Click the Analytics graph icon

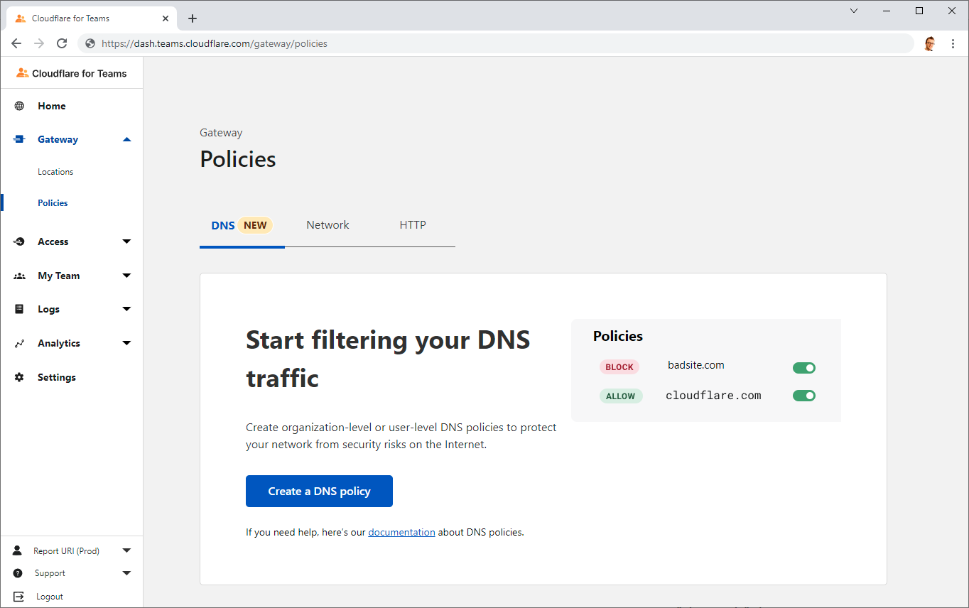(x=19, y=344)
